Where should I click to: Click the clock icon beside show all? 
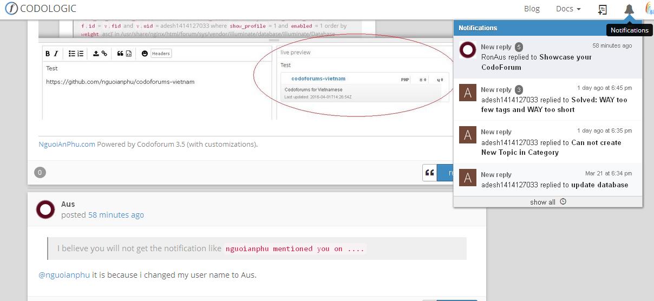click(563, 201)
